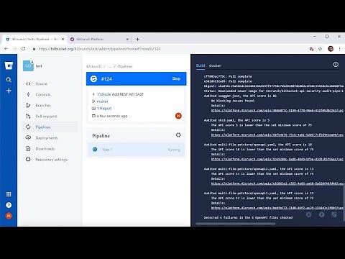Click the extension icon in address bar
This screenshot has width=345, height=259.
[311, 49]
